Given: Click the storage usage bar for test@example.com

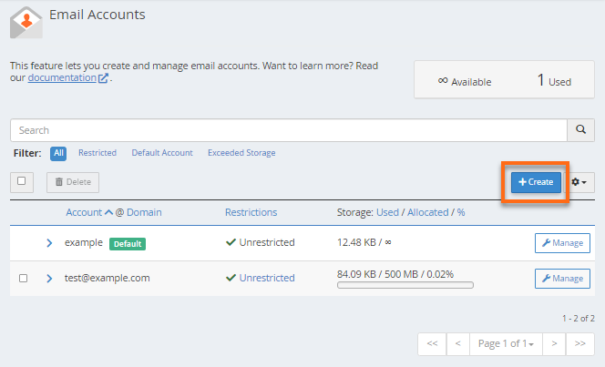Looking at the screenshot, I should (405, 285).
